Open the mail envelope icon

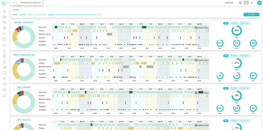click(246, 3)
